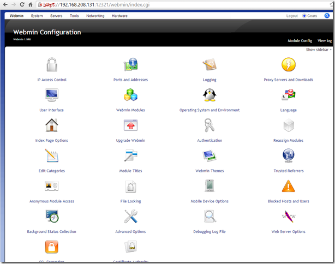Screen dimensions: 335x264
Task: Click the Webmin Themes pictures icon
Action: 210,155
